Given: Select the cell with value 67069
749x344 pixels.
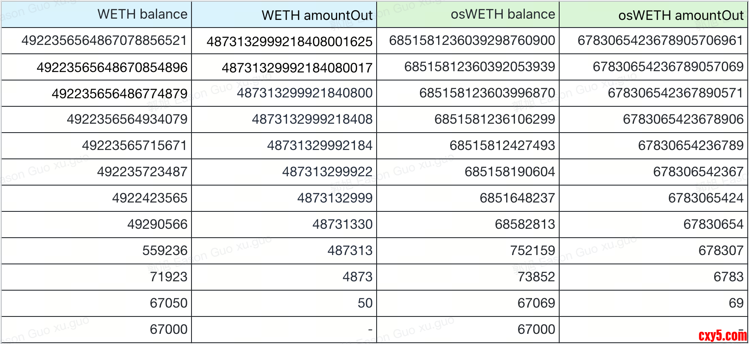Looking at the screenshot, I should [x=536, y=303].
